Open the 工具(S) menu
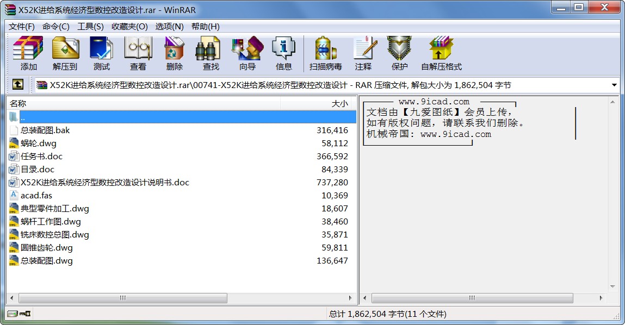This screenshot has height=325, width=625. [90, 27]
